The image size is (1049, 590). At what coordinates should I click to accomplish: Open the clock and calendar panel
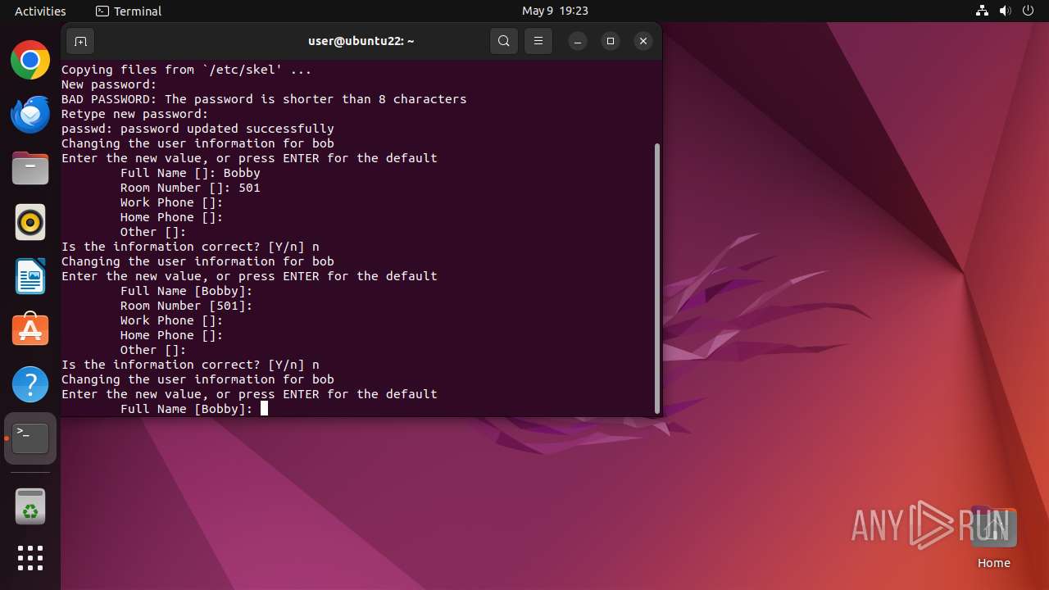pos(555,11)
